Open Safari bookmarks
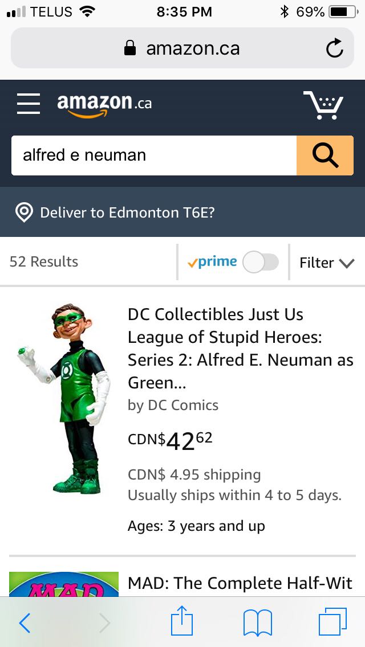The width and height of the screenshot is (365, 647). click(x=258, y=623)
